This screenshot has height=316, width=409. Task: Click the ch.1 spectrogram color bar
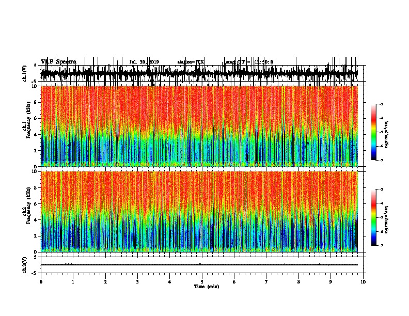pyautogui.click(x=373, y=132)
